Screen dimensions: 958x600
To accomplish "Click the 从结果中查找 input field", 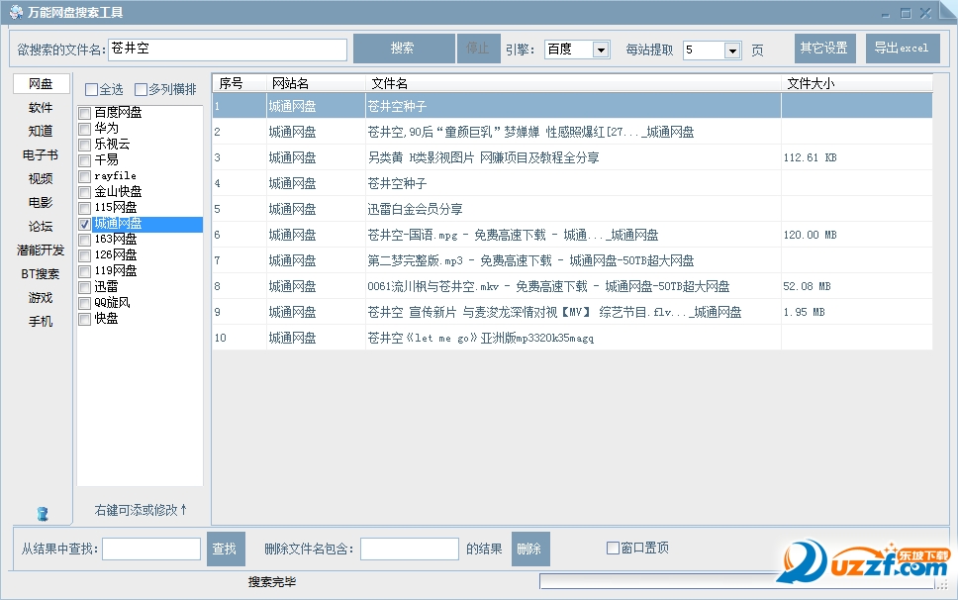I will click(151, 549).
